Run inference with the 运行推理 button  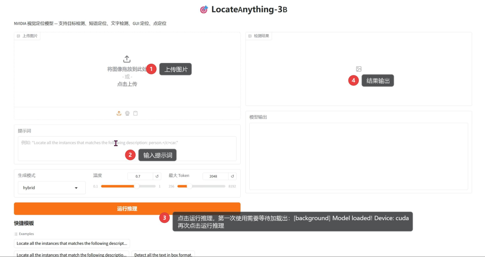(x=127, y=208)
